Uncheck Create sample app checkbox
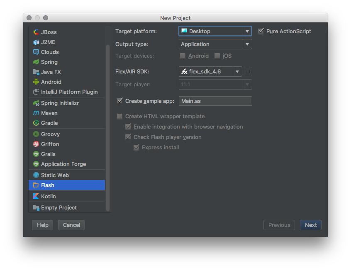Screen dimensions: 351x270 (120, 101)
